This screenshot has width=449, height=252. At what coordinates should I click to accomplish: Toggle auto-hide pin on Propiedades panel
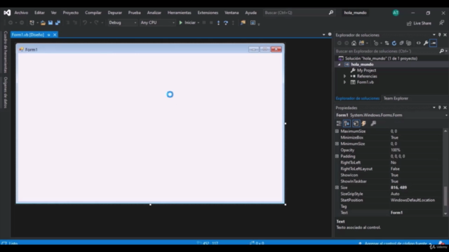[440, 108]
